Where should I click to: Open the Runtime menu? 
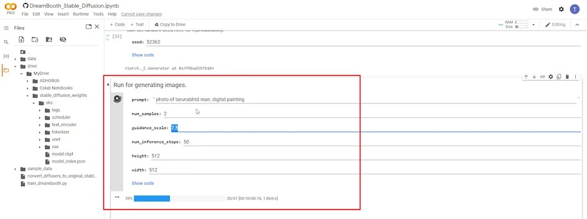tap(81, 14)
